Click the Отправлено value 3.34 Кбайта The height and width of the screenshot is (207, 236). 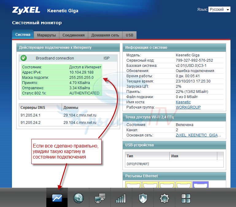click(79, 88)
